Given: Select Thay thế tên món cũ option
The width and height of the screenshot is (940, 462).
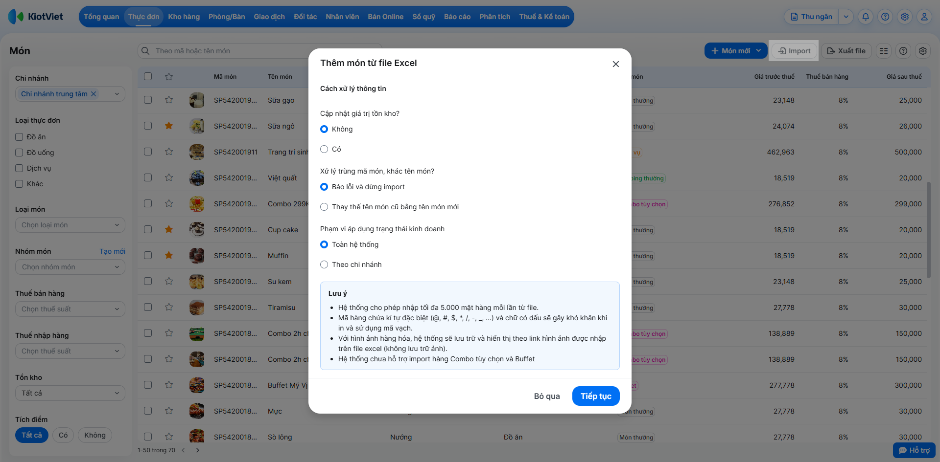Looking at the screenshot, I should (x=324, y=207).
